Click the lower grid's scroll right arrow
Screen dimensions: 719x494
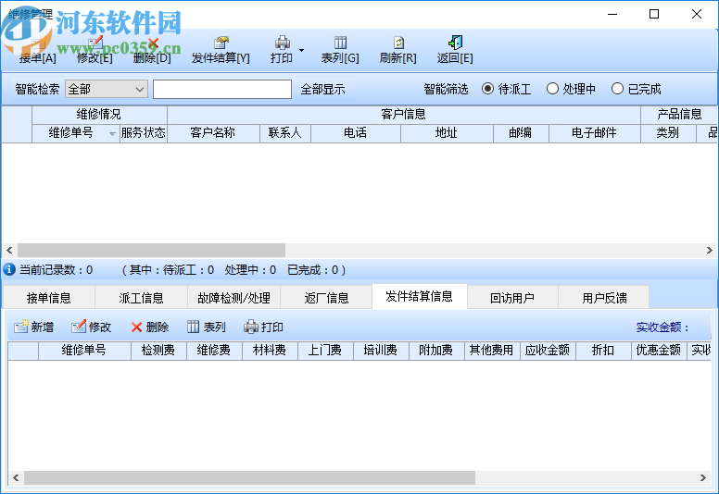(703, 478)
